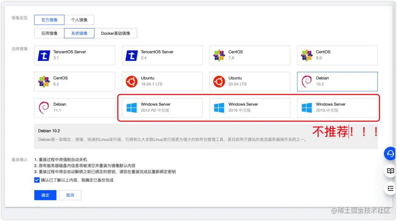
Task: Click the 镜像类型 label
Action: 19,18
